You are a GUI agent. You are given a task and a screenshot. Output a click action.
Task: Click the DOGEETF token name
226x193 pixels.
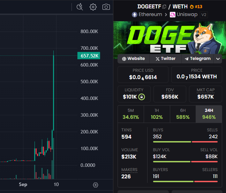click(x=149, y=7)
